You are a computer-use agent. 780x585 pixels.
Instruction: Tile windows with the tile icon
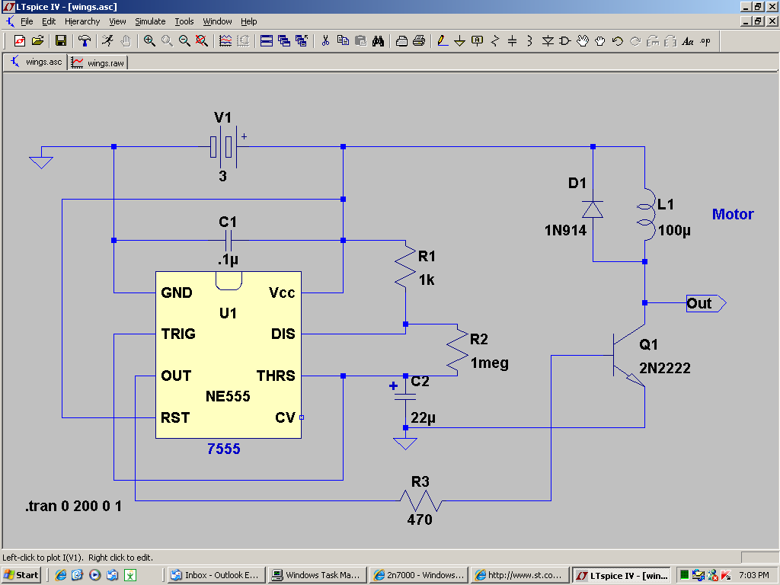tap(267, 41)
